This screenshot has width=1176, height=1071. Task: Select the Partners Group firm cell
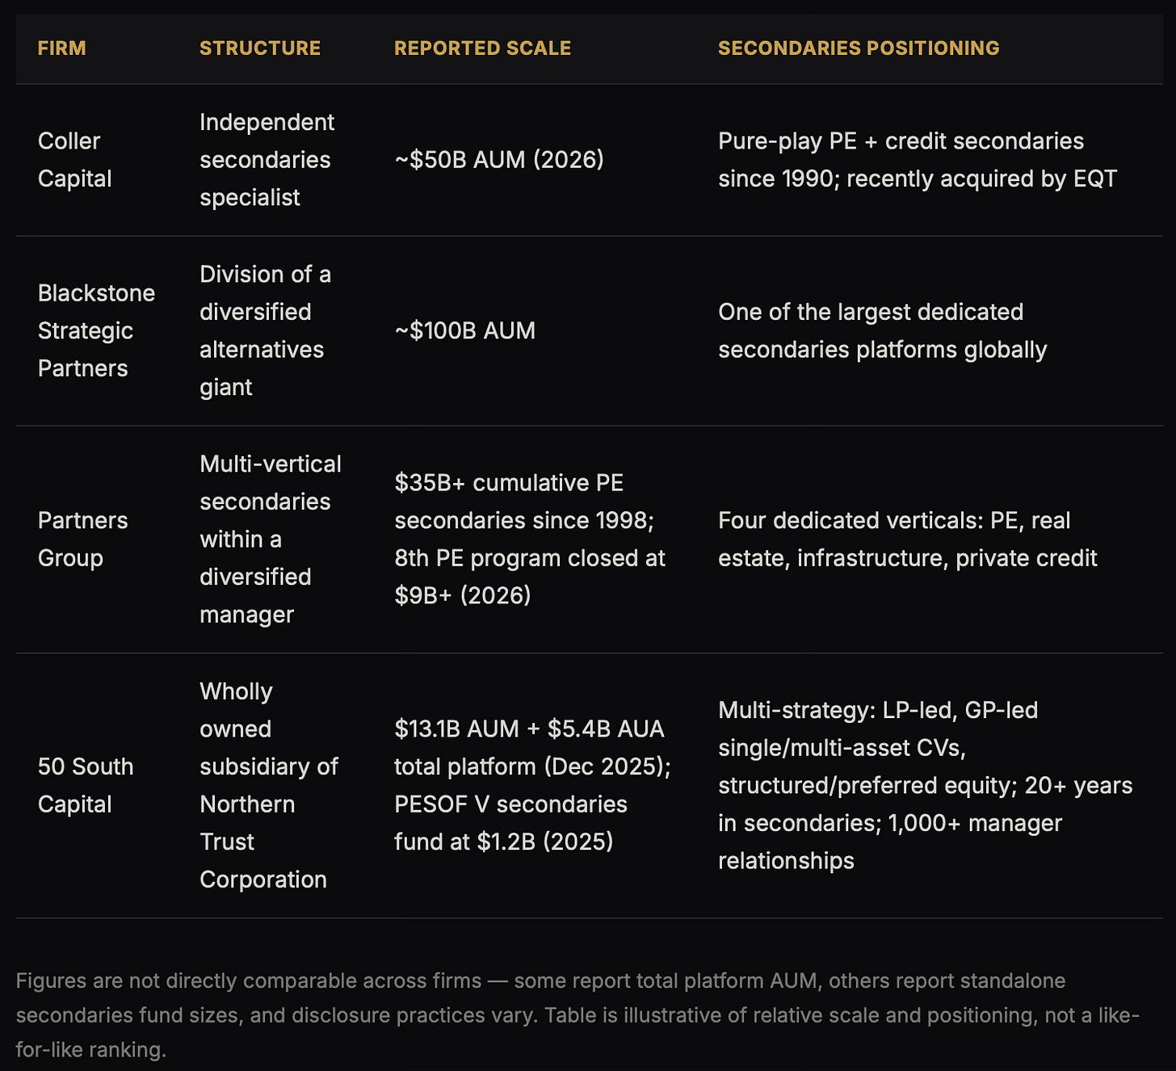pyautogui.click(x=82, y=539)
